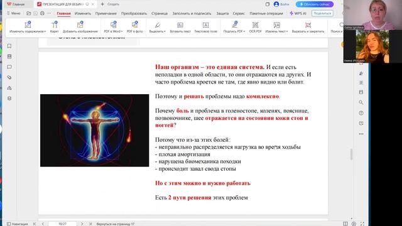Use the 'Вырезать и закрепить' snip tool
Image resolution: width=402 pixels, height=226 pixels.
(308, 27)
